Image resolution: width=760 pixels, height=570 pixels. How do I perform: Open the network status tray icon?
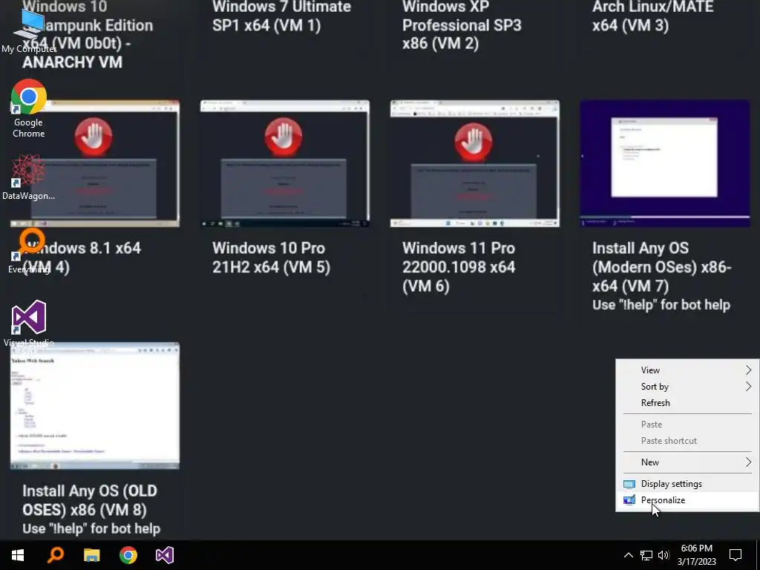646,555
